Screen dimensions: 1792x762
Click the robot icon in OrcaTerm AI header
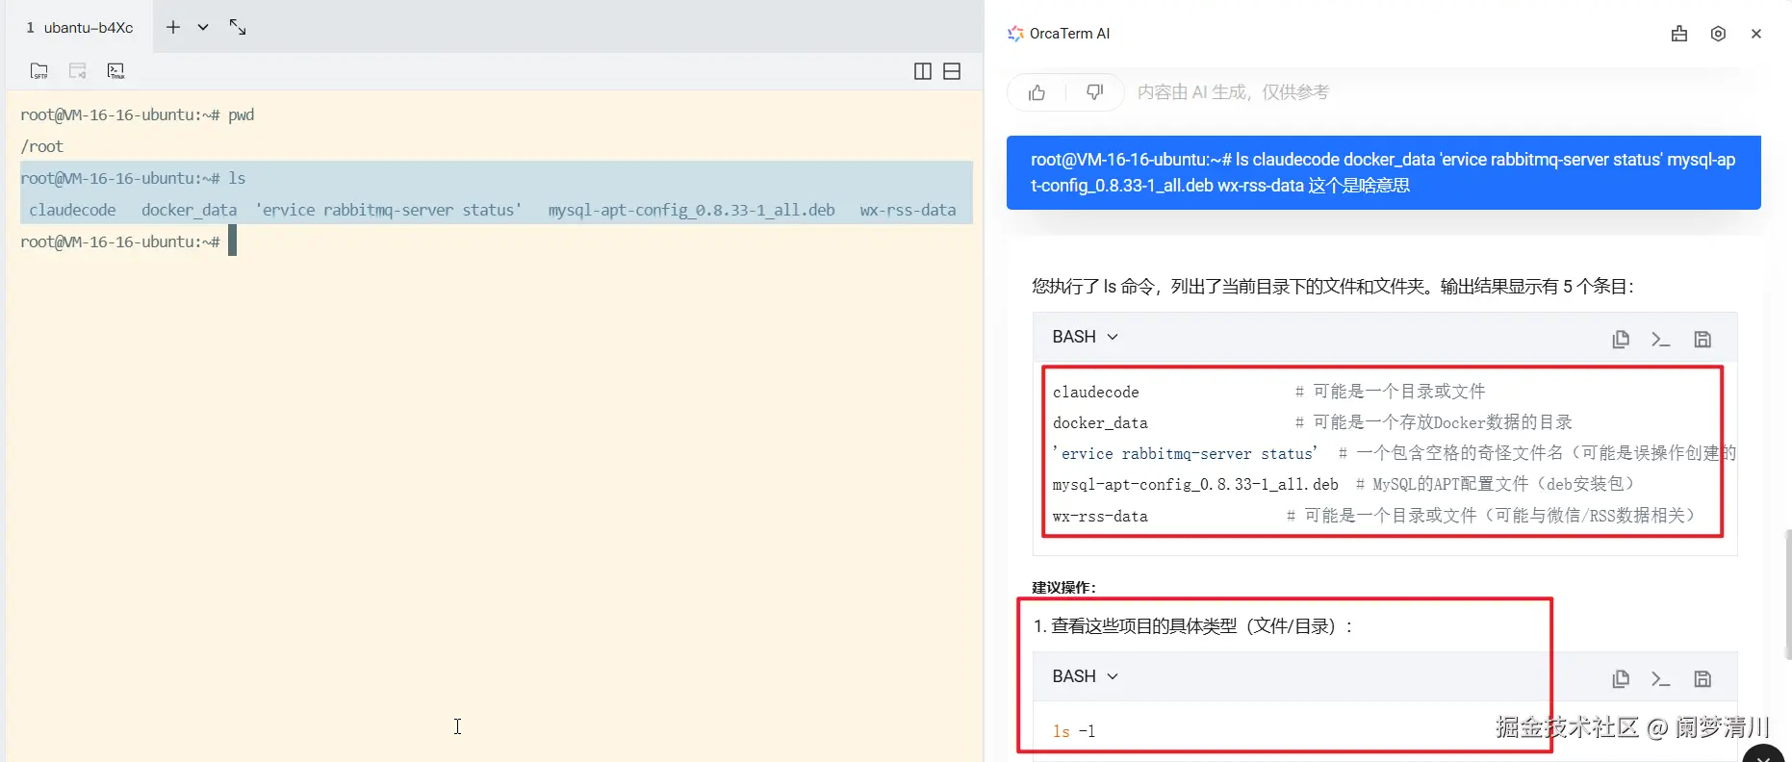pyautogui.click(x=1679, y=34)
